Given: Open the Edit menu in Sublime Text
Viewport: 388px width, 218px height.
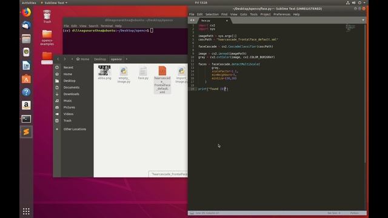Looking at the screenshot, I should pos(199,15).
